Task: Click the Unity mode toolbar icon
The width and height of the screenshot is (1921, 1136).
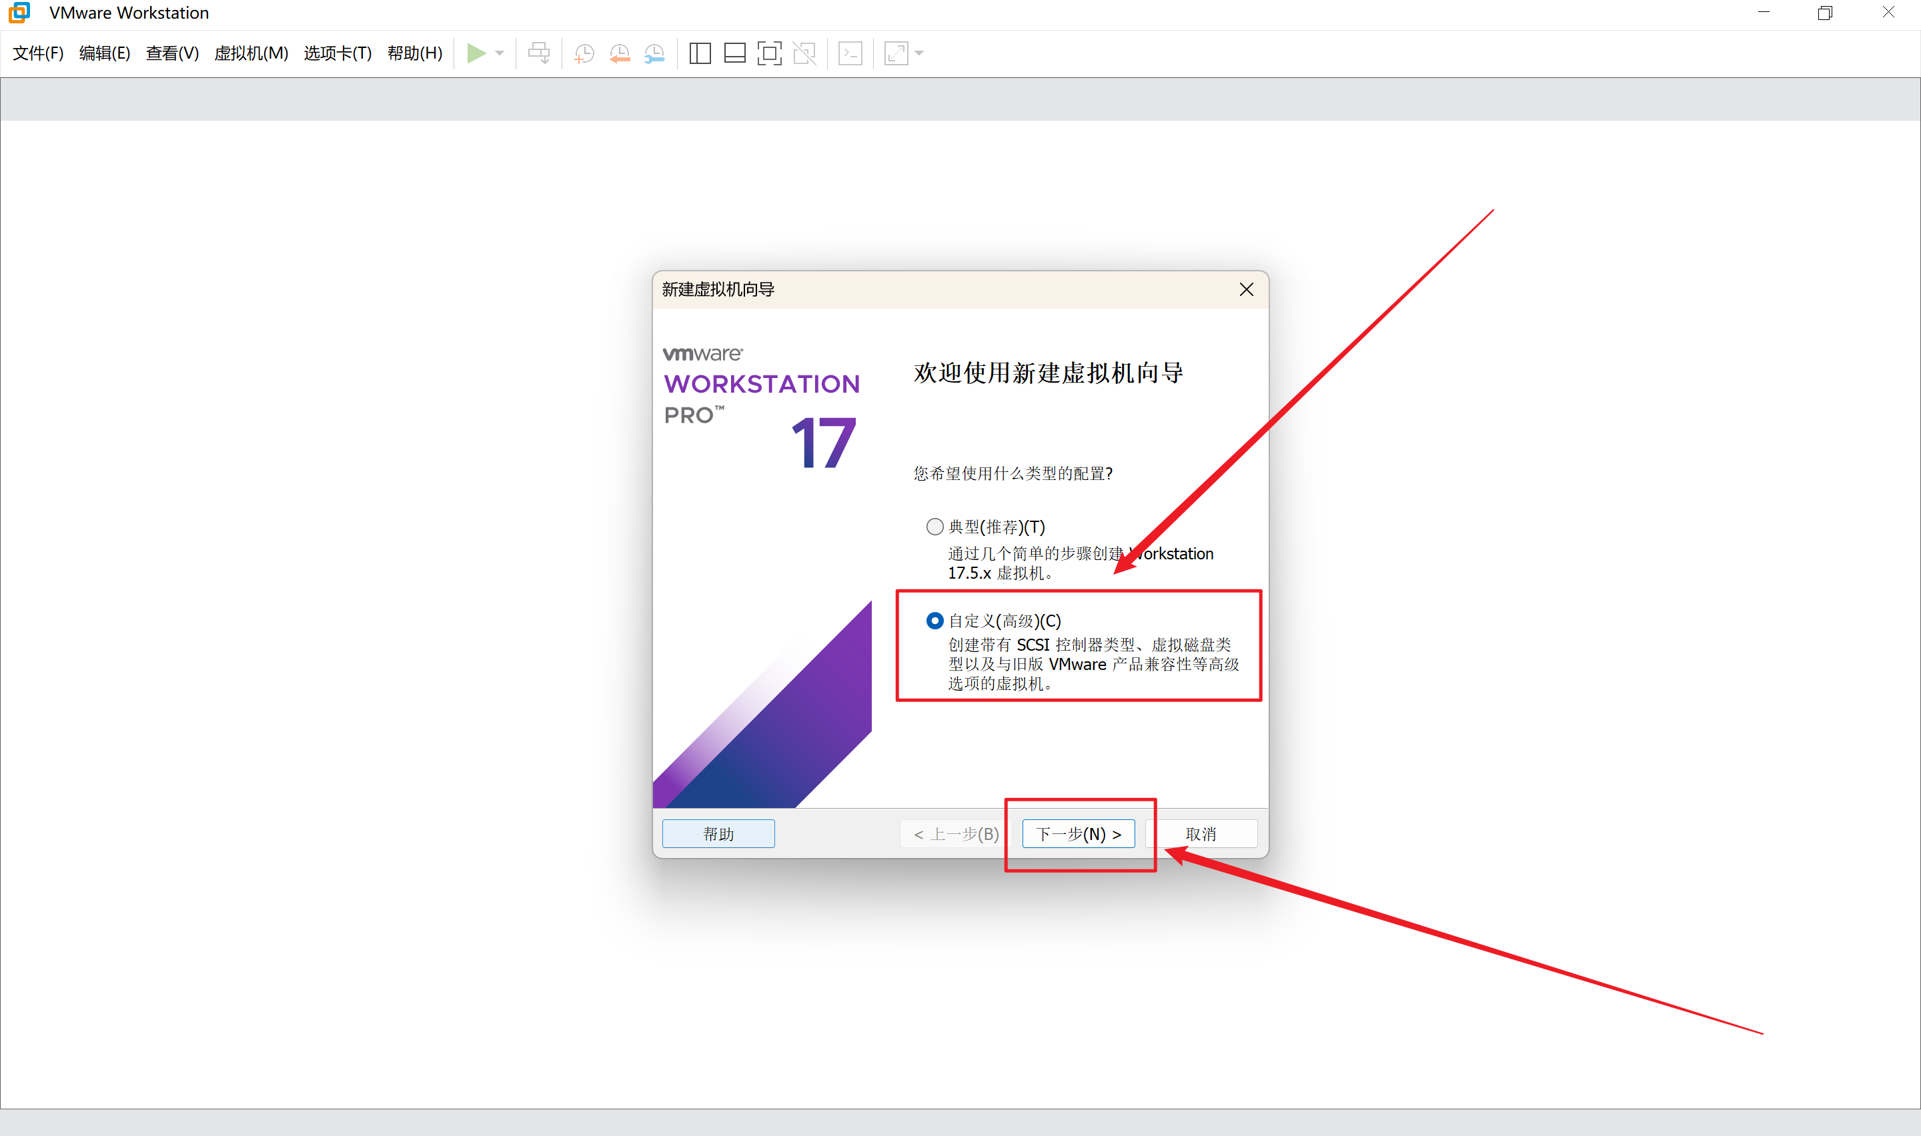Action: [x=804, y=53]
